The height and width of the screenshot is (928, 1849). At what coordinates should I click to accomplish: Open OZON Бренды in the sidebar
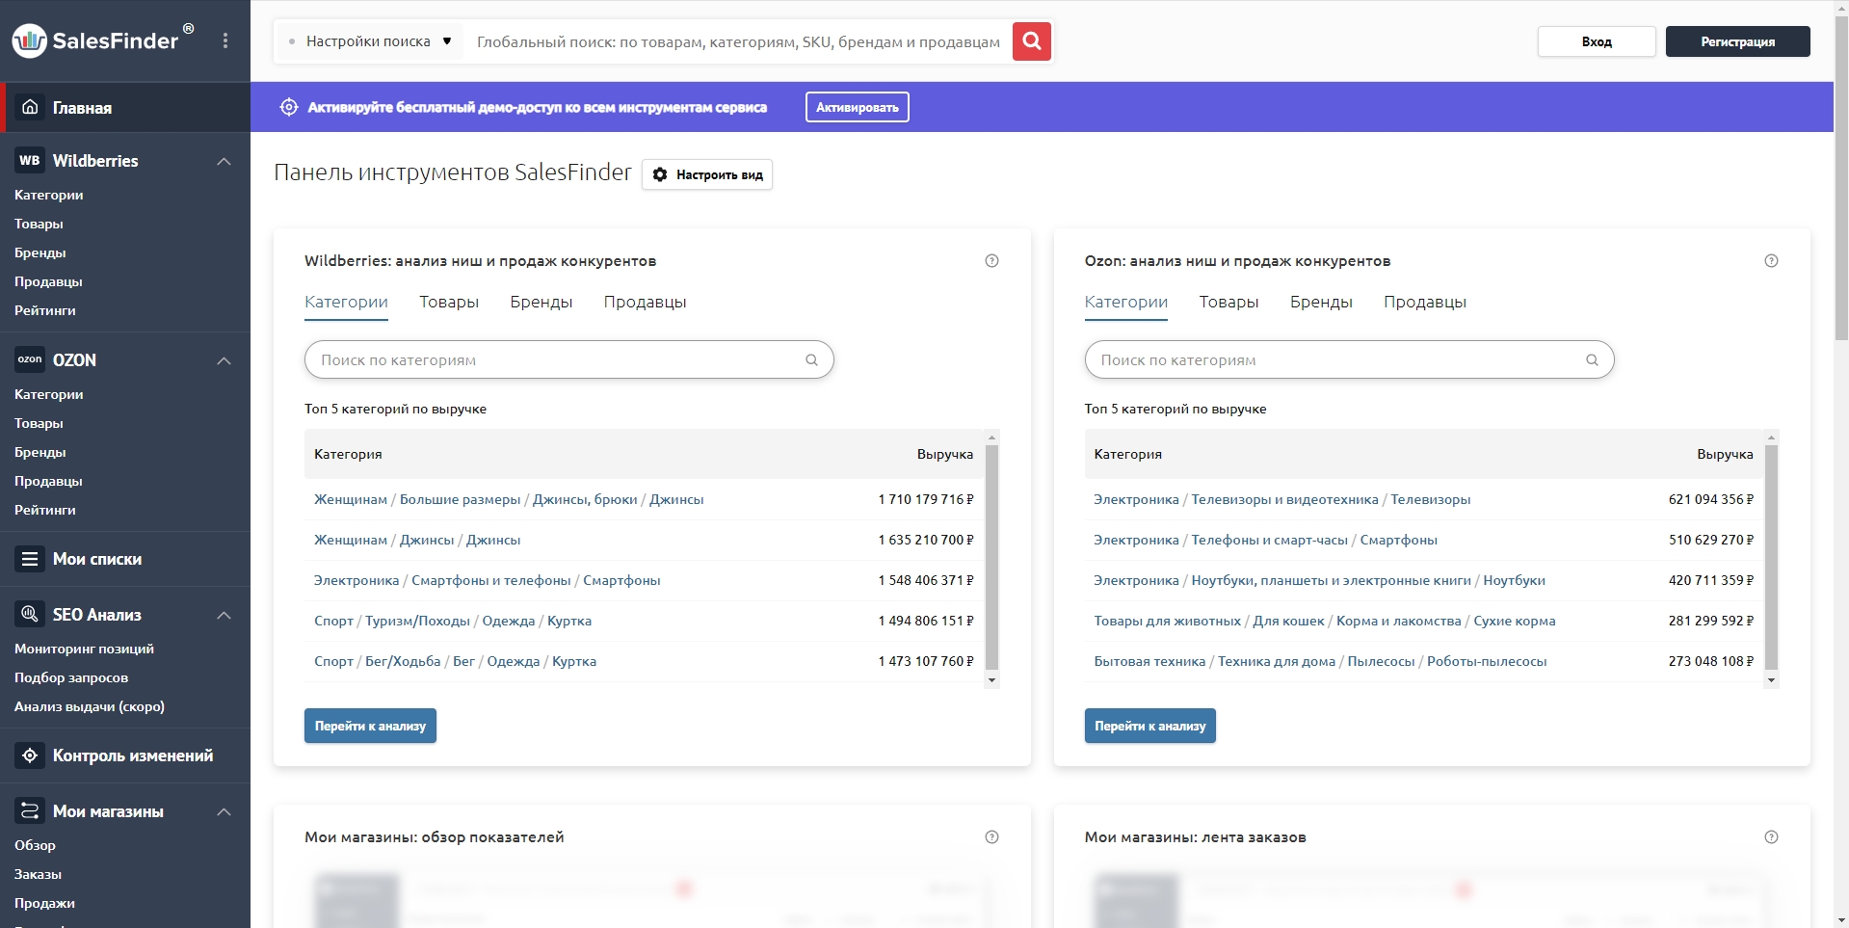(x=40, y=452)
